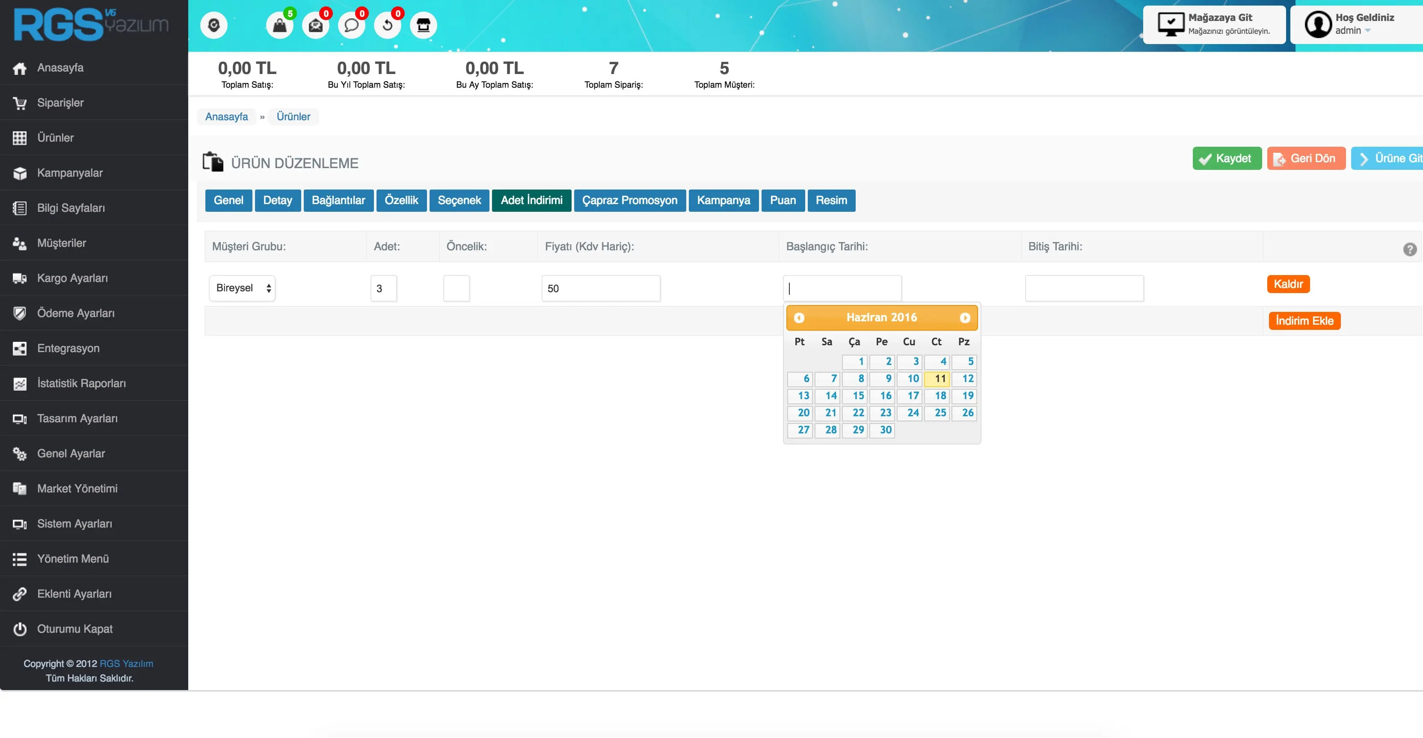Click the refresh returns icon in header
Image resolution: width=1423 pixels, height=738 pixels.
387,25
